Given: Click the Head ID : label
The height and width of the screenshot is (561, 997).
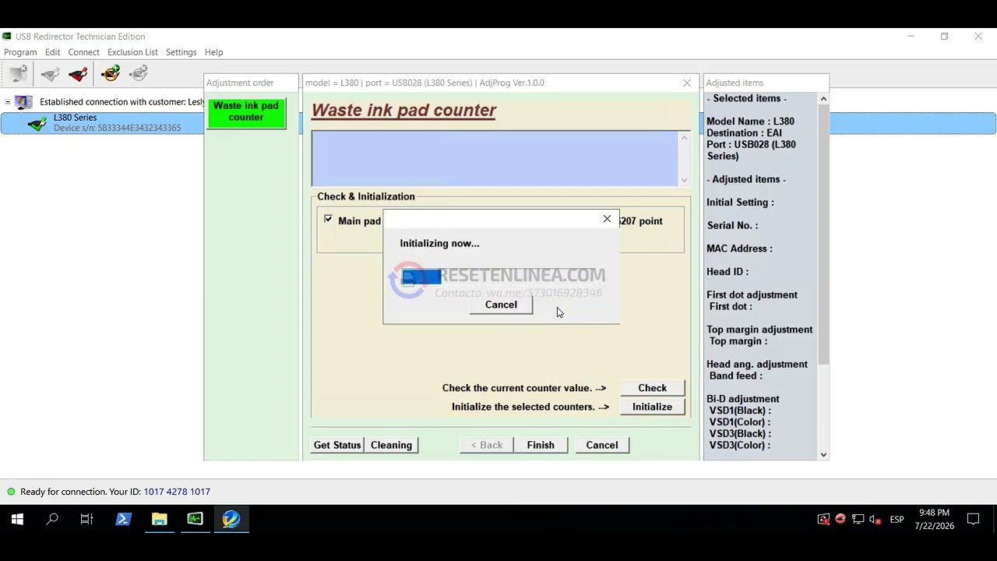Looking at the screenshot, I should (727, 272).
